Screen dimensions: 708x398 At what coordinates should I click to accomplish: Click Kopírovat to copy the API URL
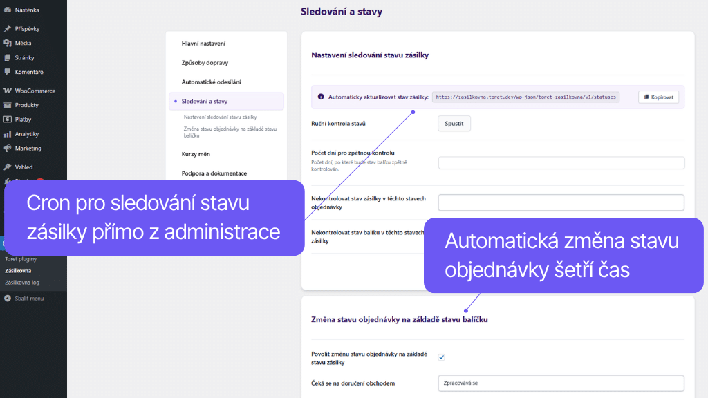658,97
